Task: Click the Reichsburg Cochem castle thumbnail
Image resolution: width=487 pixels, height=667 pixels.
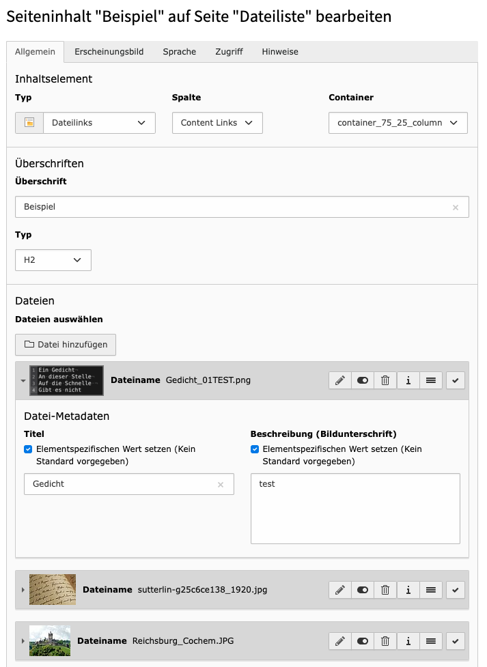Action: click(50, 640)
